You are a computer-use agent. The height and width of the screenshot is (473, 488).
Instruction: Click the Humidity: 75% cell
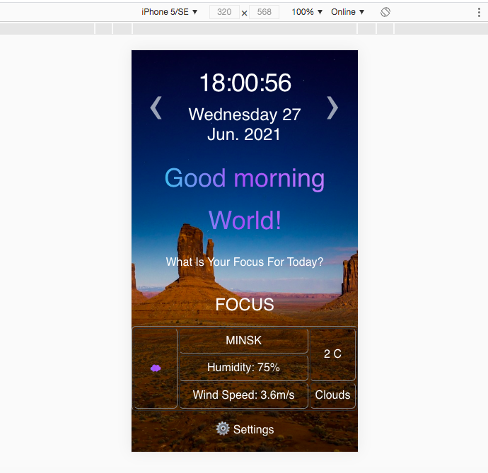243,368
